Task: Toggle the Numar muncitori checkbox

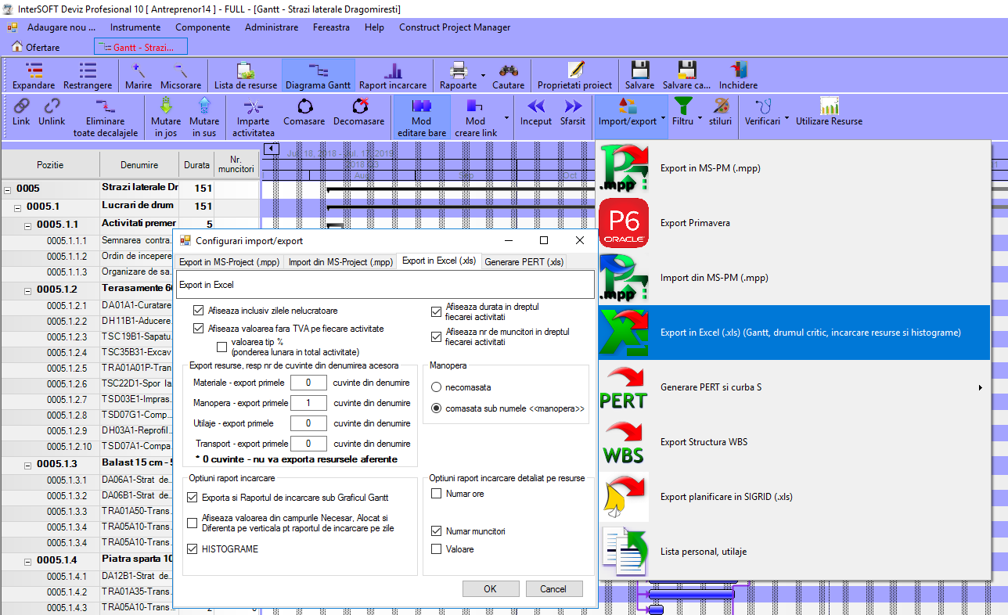Action: 437,531
